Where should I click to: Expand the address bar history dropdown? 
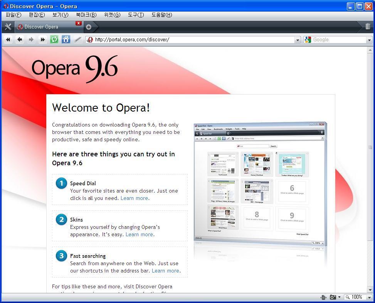pos(298,40)
